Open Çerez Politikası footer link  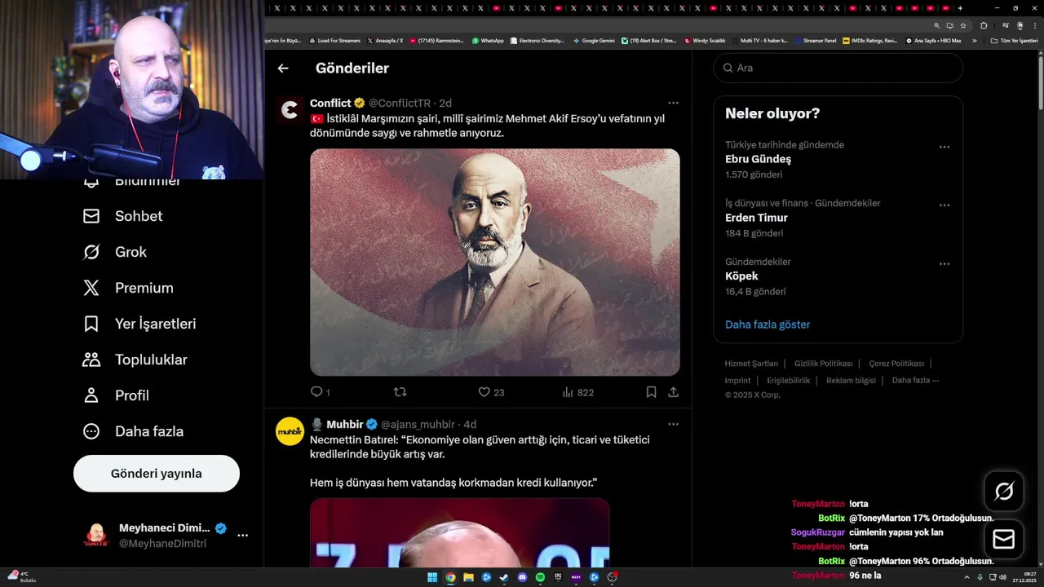(896, 364)
